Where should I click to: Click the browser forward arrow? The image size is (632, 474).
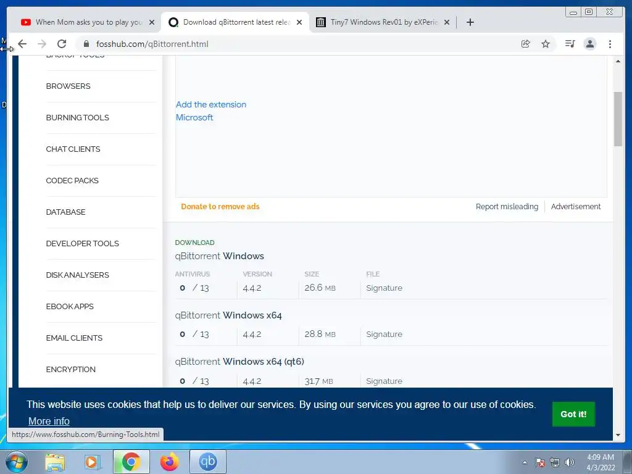click(x=41, y=44)
